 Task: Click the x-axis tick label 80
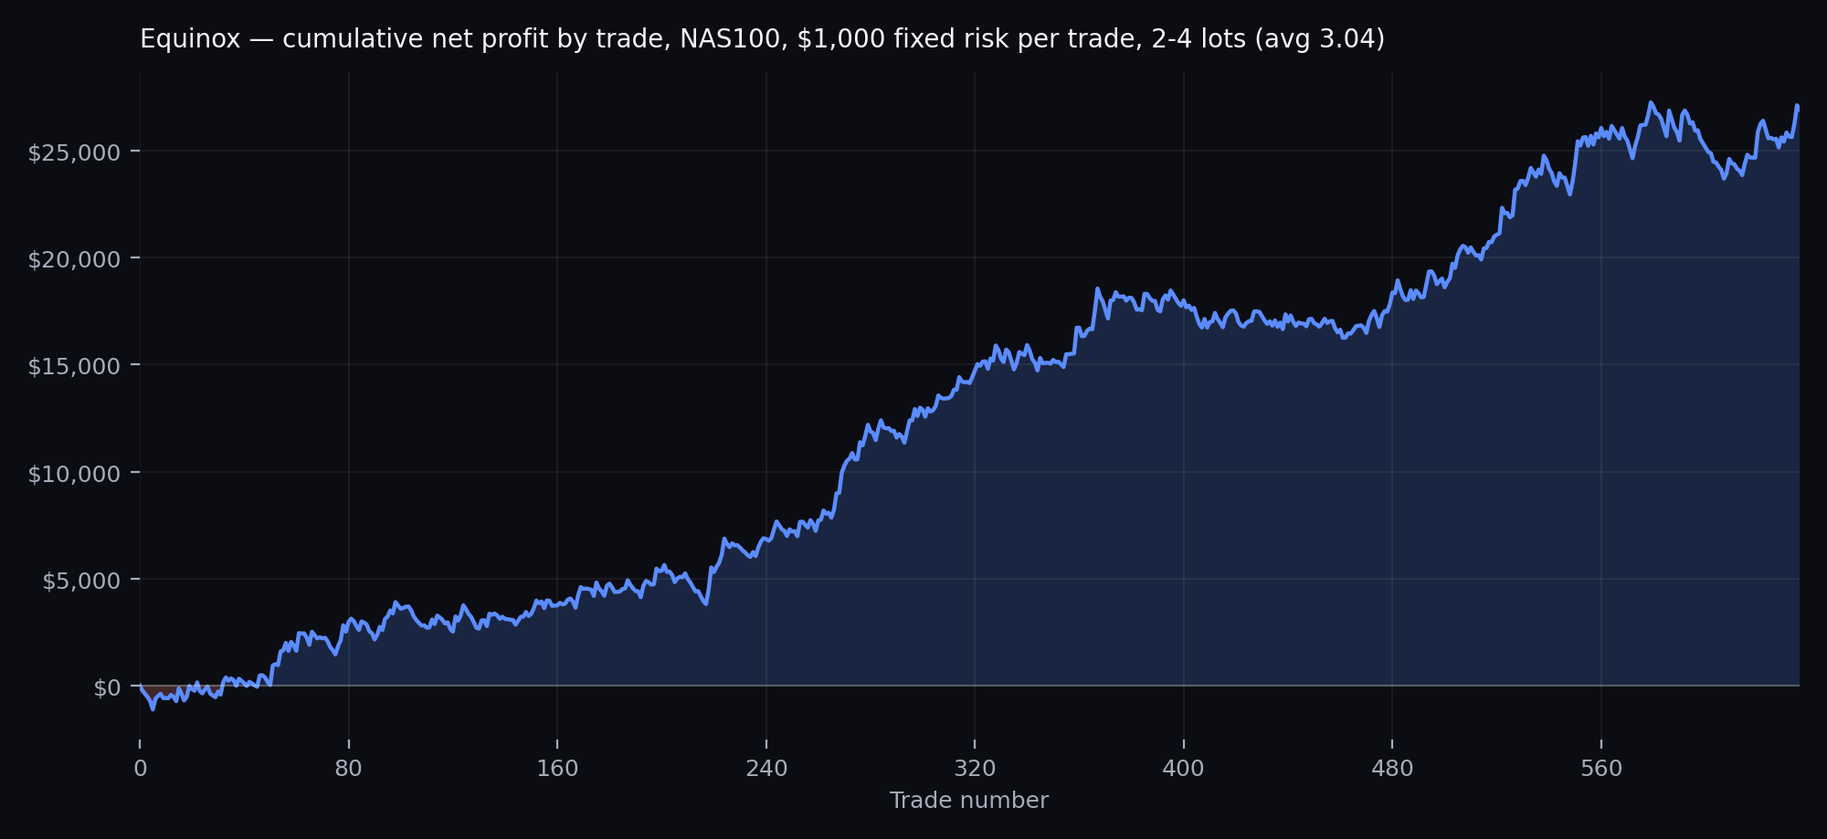click(349, 769)
